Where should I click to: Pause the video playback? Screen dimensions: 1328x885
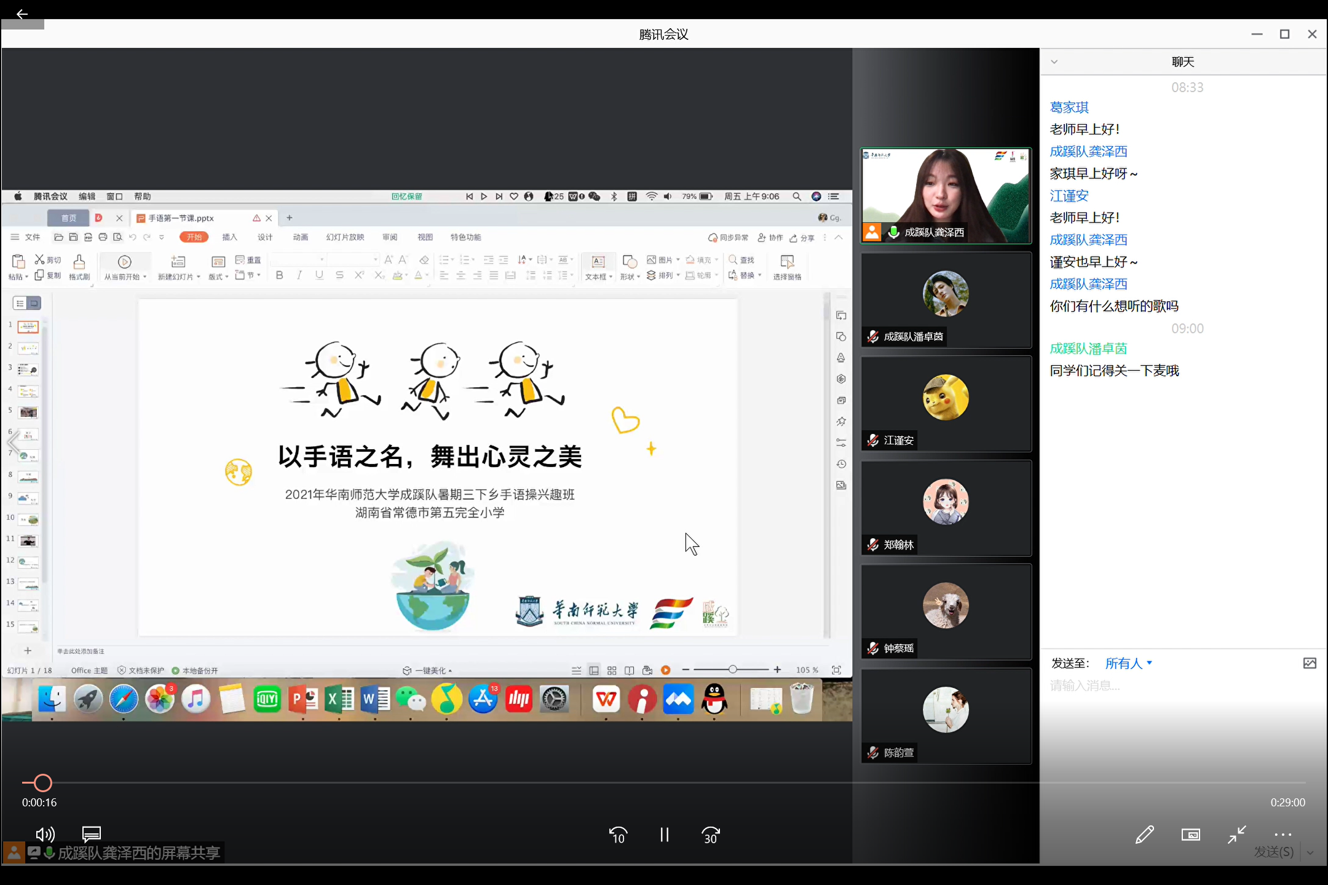point(664,835)
